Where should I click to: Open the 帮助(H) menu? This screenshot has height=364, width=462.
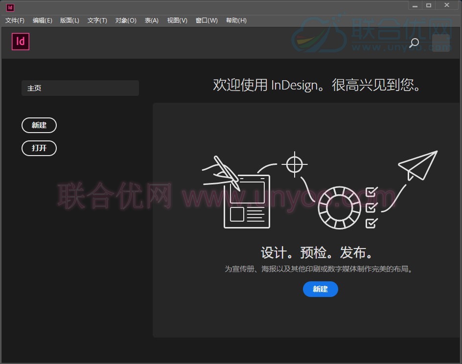coord(236,21)
